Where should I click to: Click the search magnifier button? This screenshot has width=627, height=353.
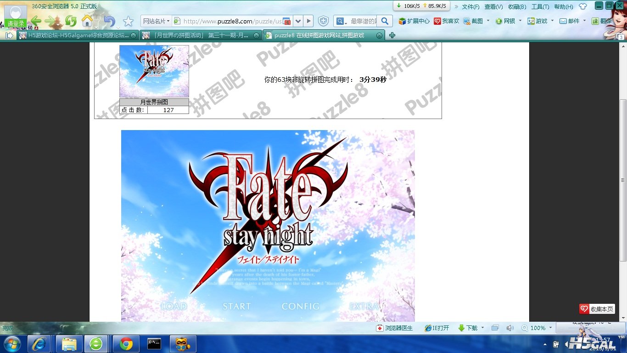pos(385,21)
